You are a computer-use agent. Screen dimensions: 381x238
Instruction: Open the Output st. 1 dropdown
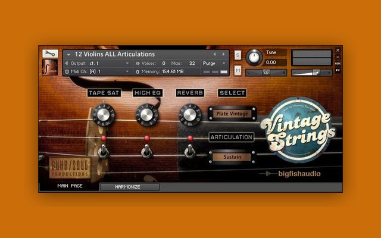[127, 63]
